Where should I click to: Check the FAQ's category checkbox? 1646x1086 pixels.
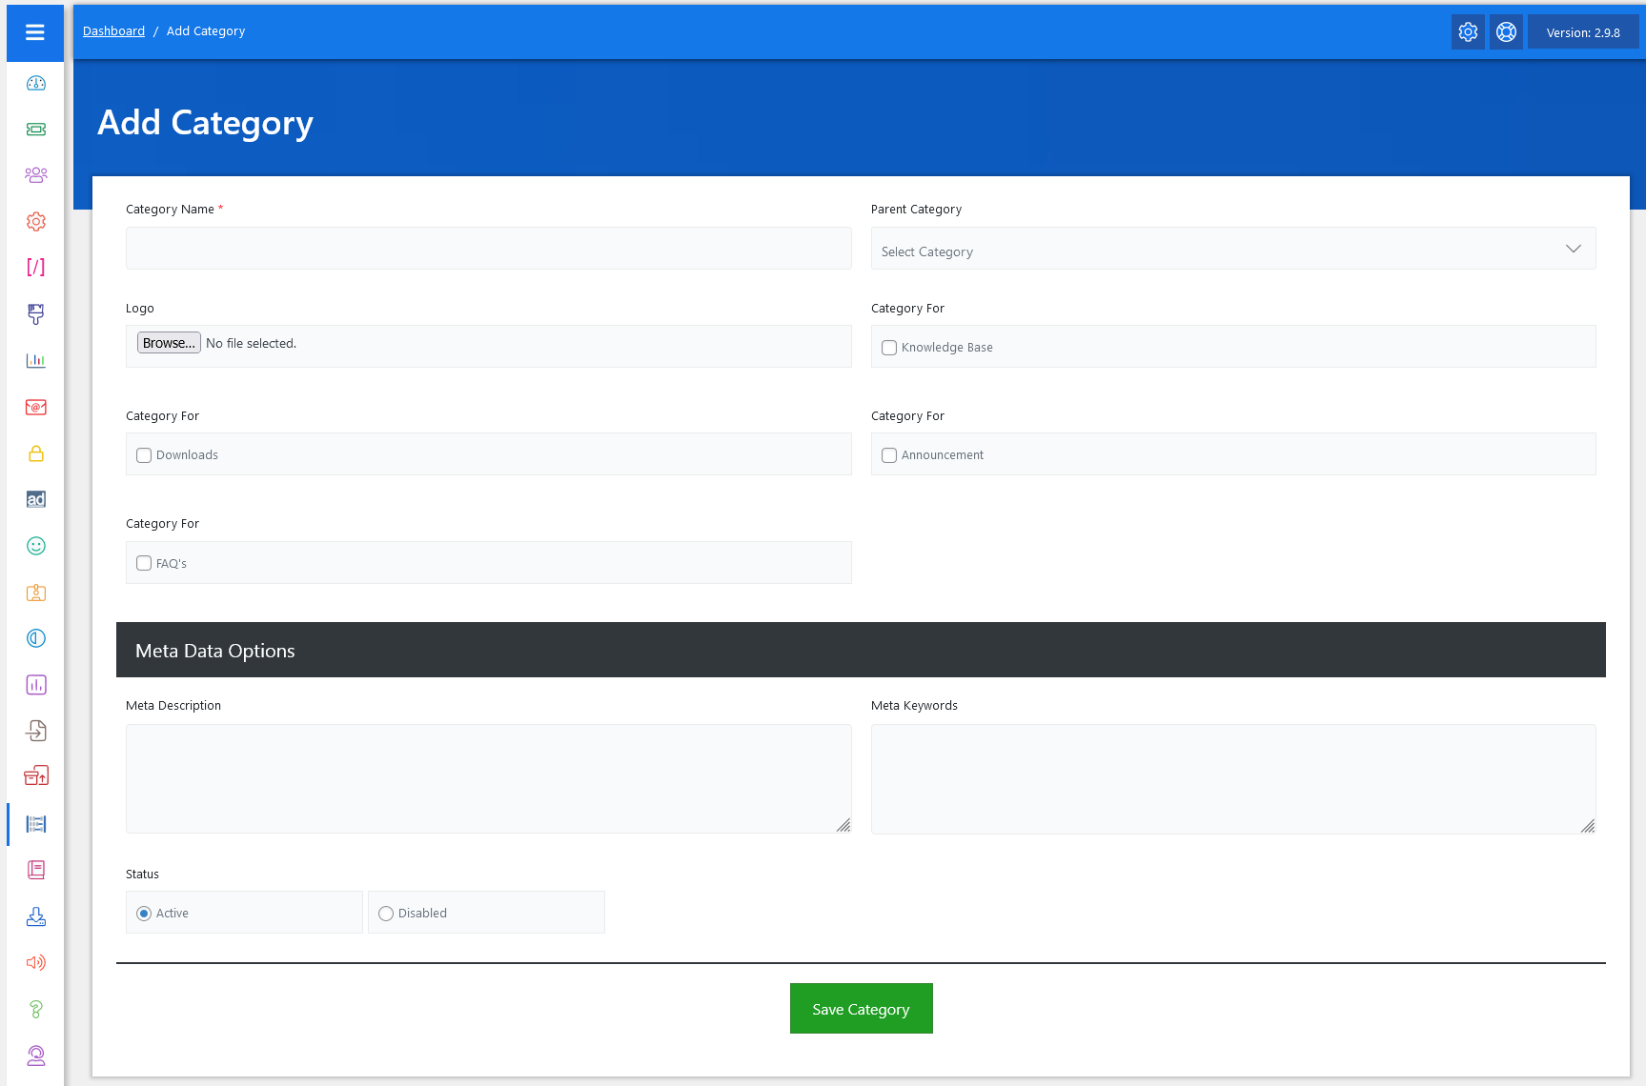point(144,563)
